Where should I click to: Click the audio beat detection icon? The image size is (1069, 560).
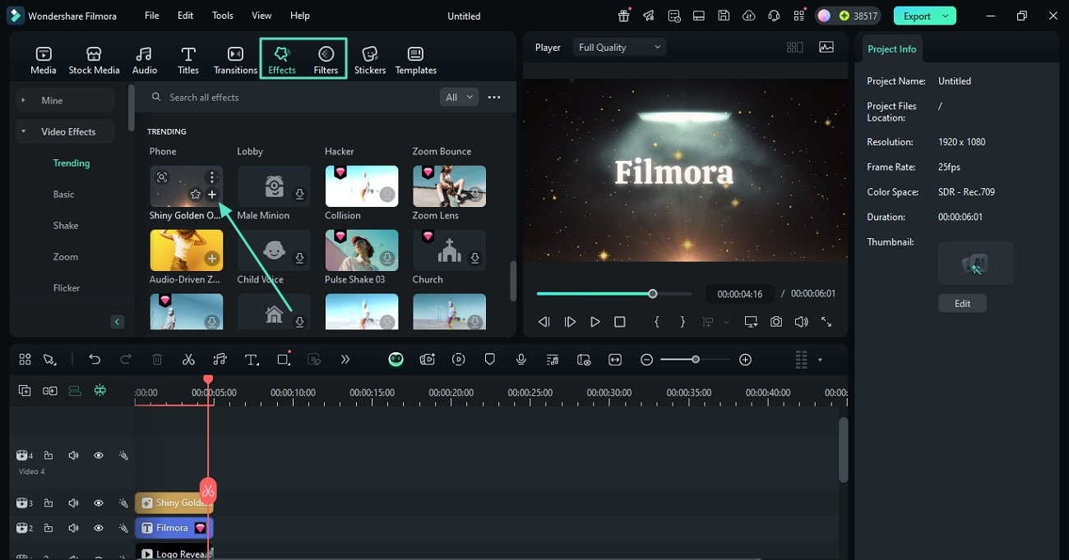coord(220,360)
